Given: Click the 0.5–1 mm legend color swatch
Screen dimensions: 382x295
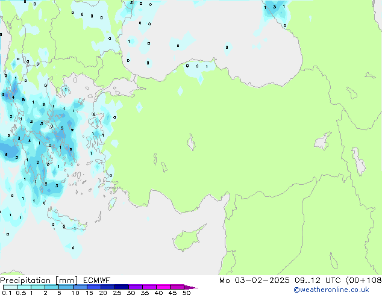Looking at the screenshot, I should coord(24,287).
